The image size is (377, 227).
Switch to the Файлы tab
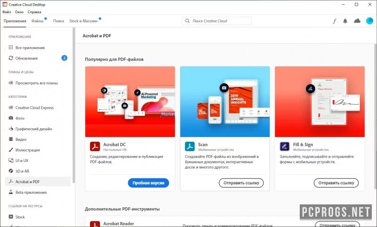click(37, 21)
